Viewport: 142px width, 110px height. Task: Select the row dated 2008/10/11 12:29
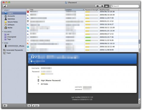pos(82,27)
